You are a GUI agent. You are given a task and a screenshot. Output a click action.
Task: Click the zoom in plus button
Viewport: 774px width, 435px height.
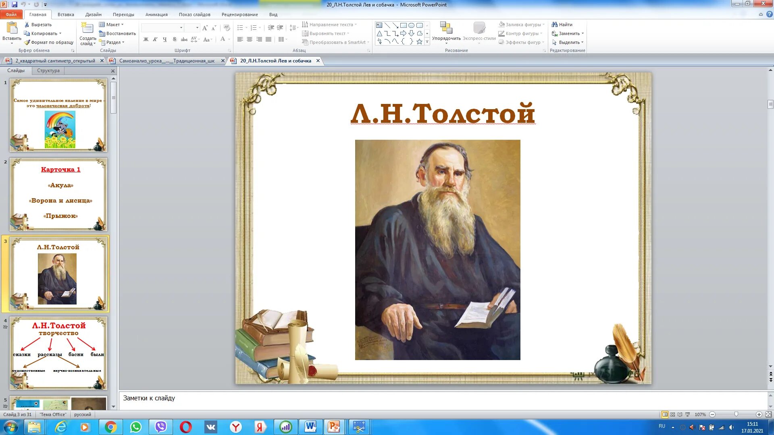click(x=759, y=414)
